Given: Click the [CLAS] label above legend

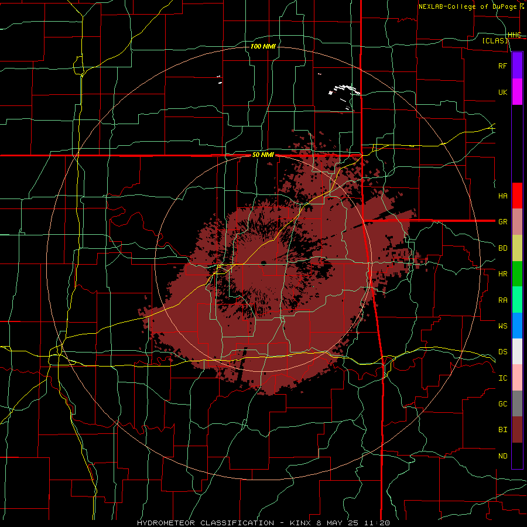Looking at the screenshot, I should click(495, 40).
